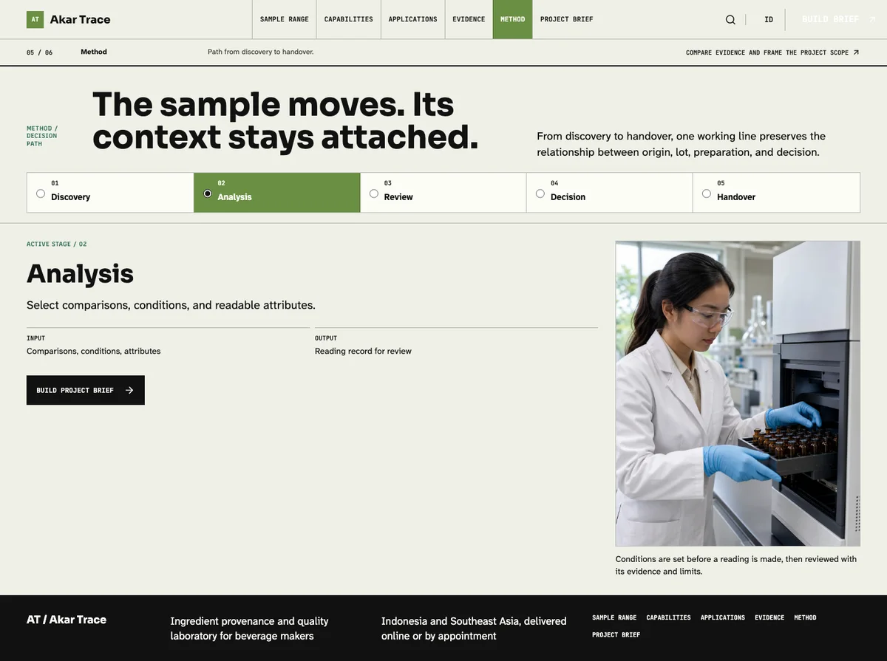Click the photo caption about conditions
Viewport: 887px width, 661px height.
click(x=736, y=565)
